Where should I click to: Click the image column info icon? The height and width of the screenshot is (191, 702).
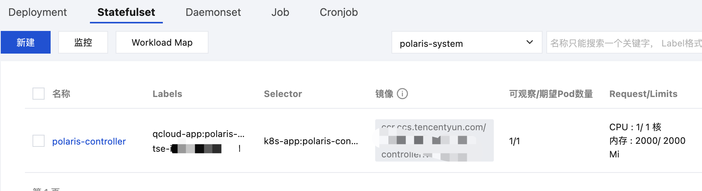point(402,94)
